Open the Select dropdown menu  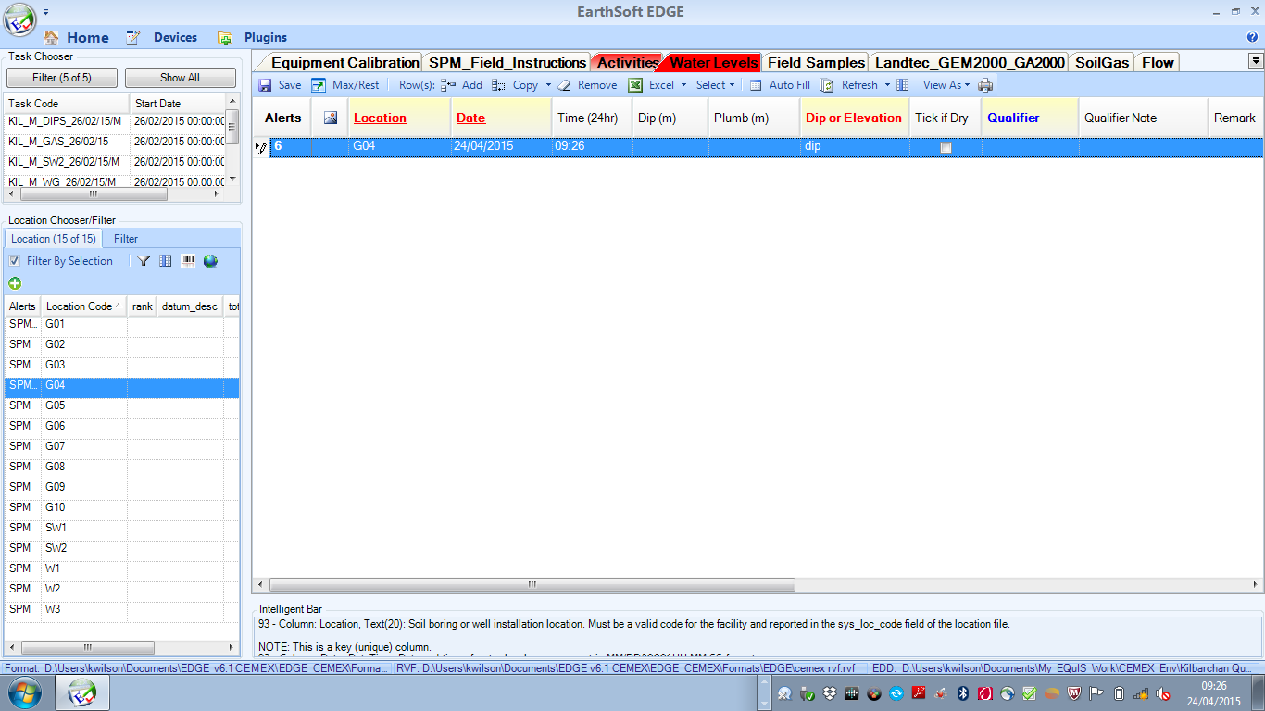tap(715, 85)
